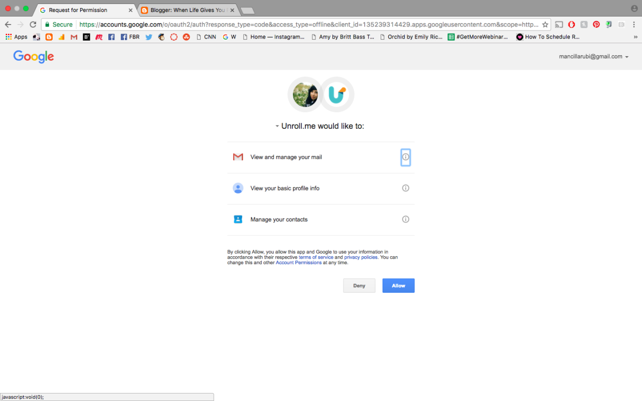Open info tooltip for View your basic profile info
The height and width of the screenshot is (401, 642).
click(405, 188)
